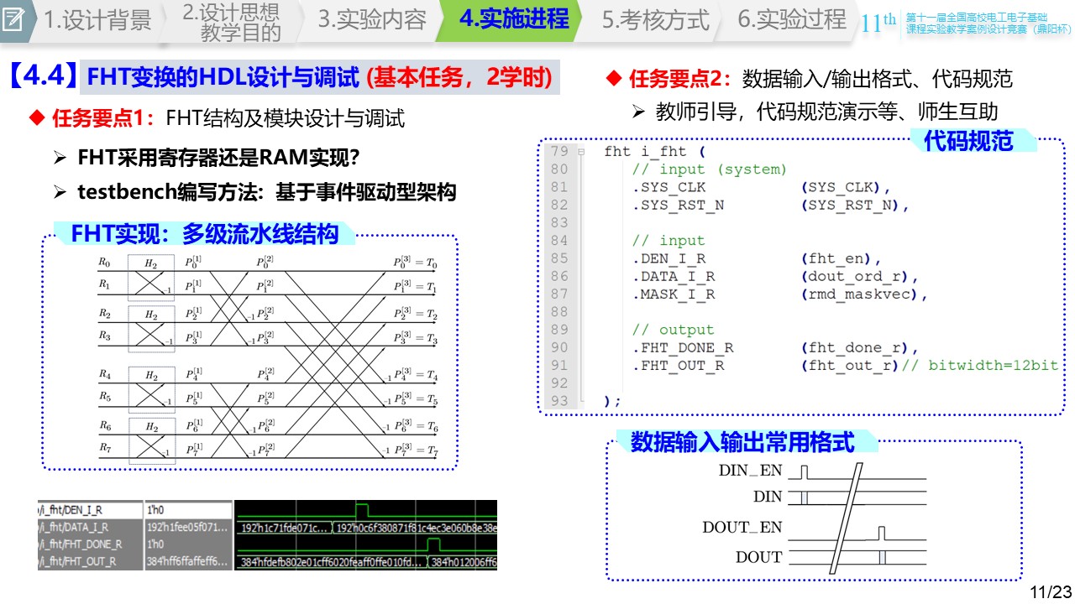Click the top H2 butterfly block for R0
Screen dimensions: 1075x604
tap(151, 263)
